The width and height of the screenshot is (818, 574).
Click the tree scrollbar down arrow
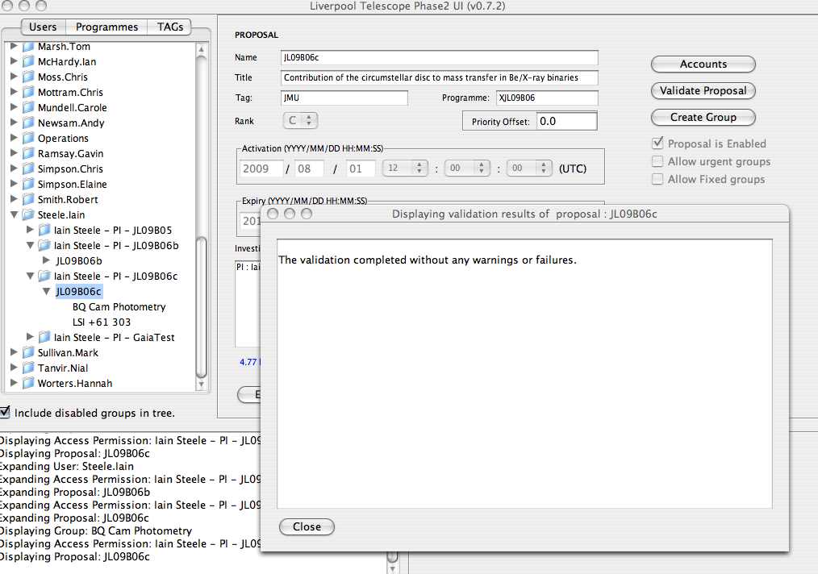point(201,385)
